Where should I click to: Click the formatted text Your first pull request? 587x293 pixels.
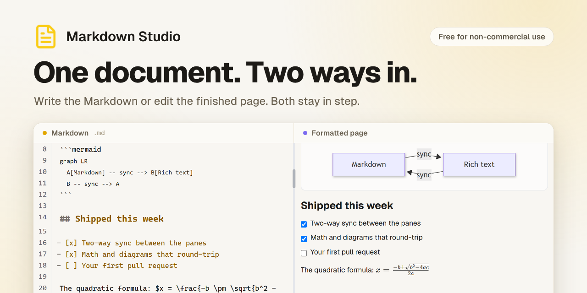coord(345,252)
